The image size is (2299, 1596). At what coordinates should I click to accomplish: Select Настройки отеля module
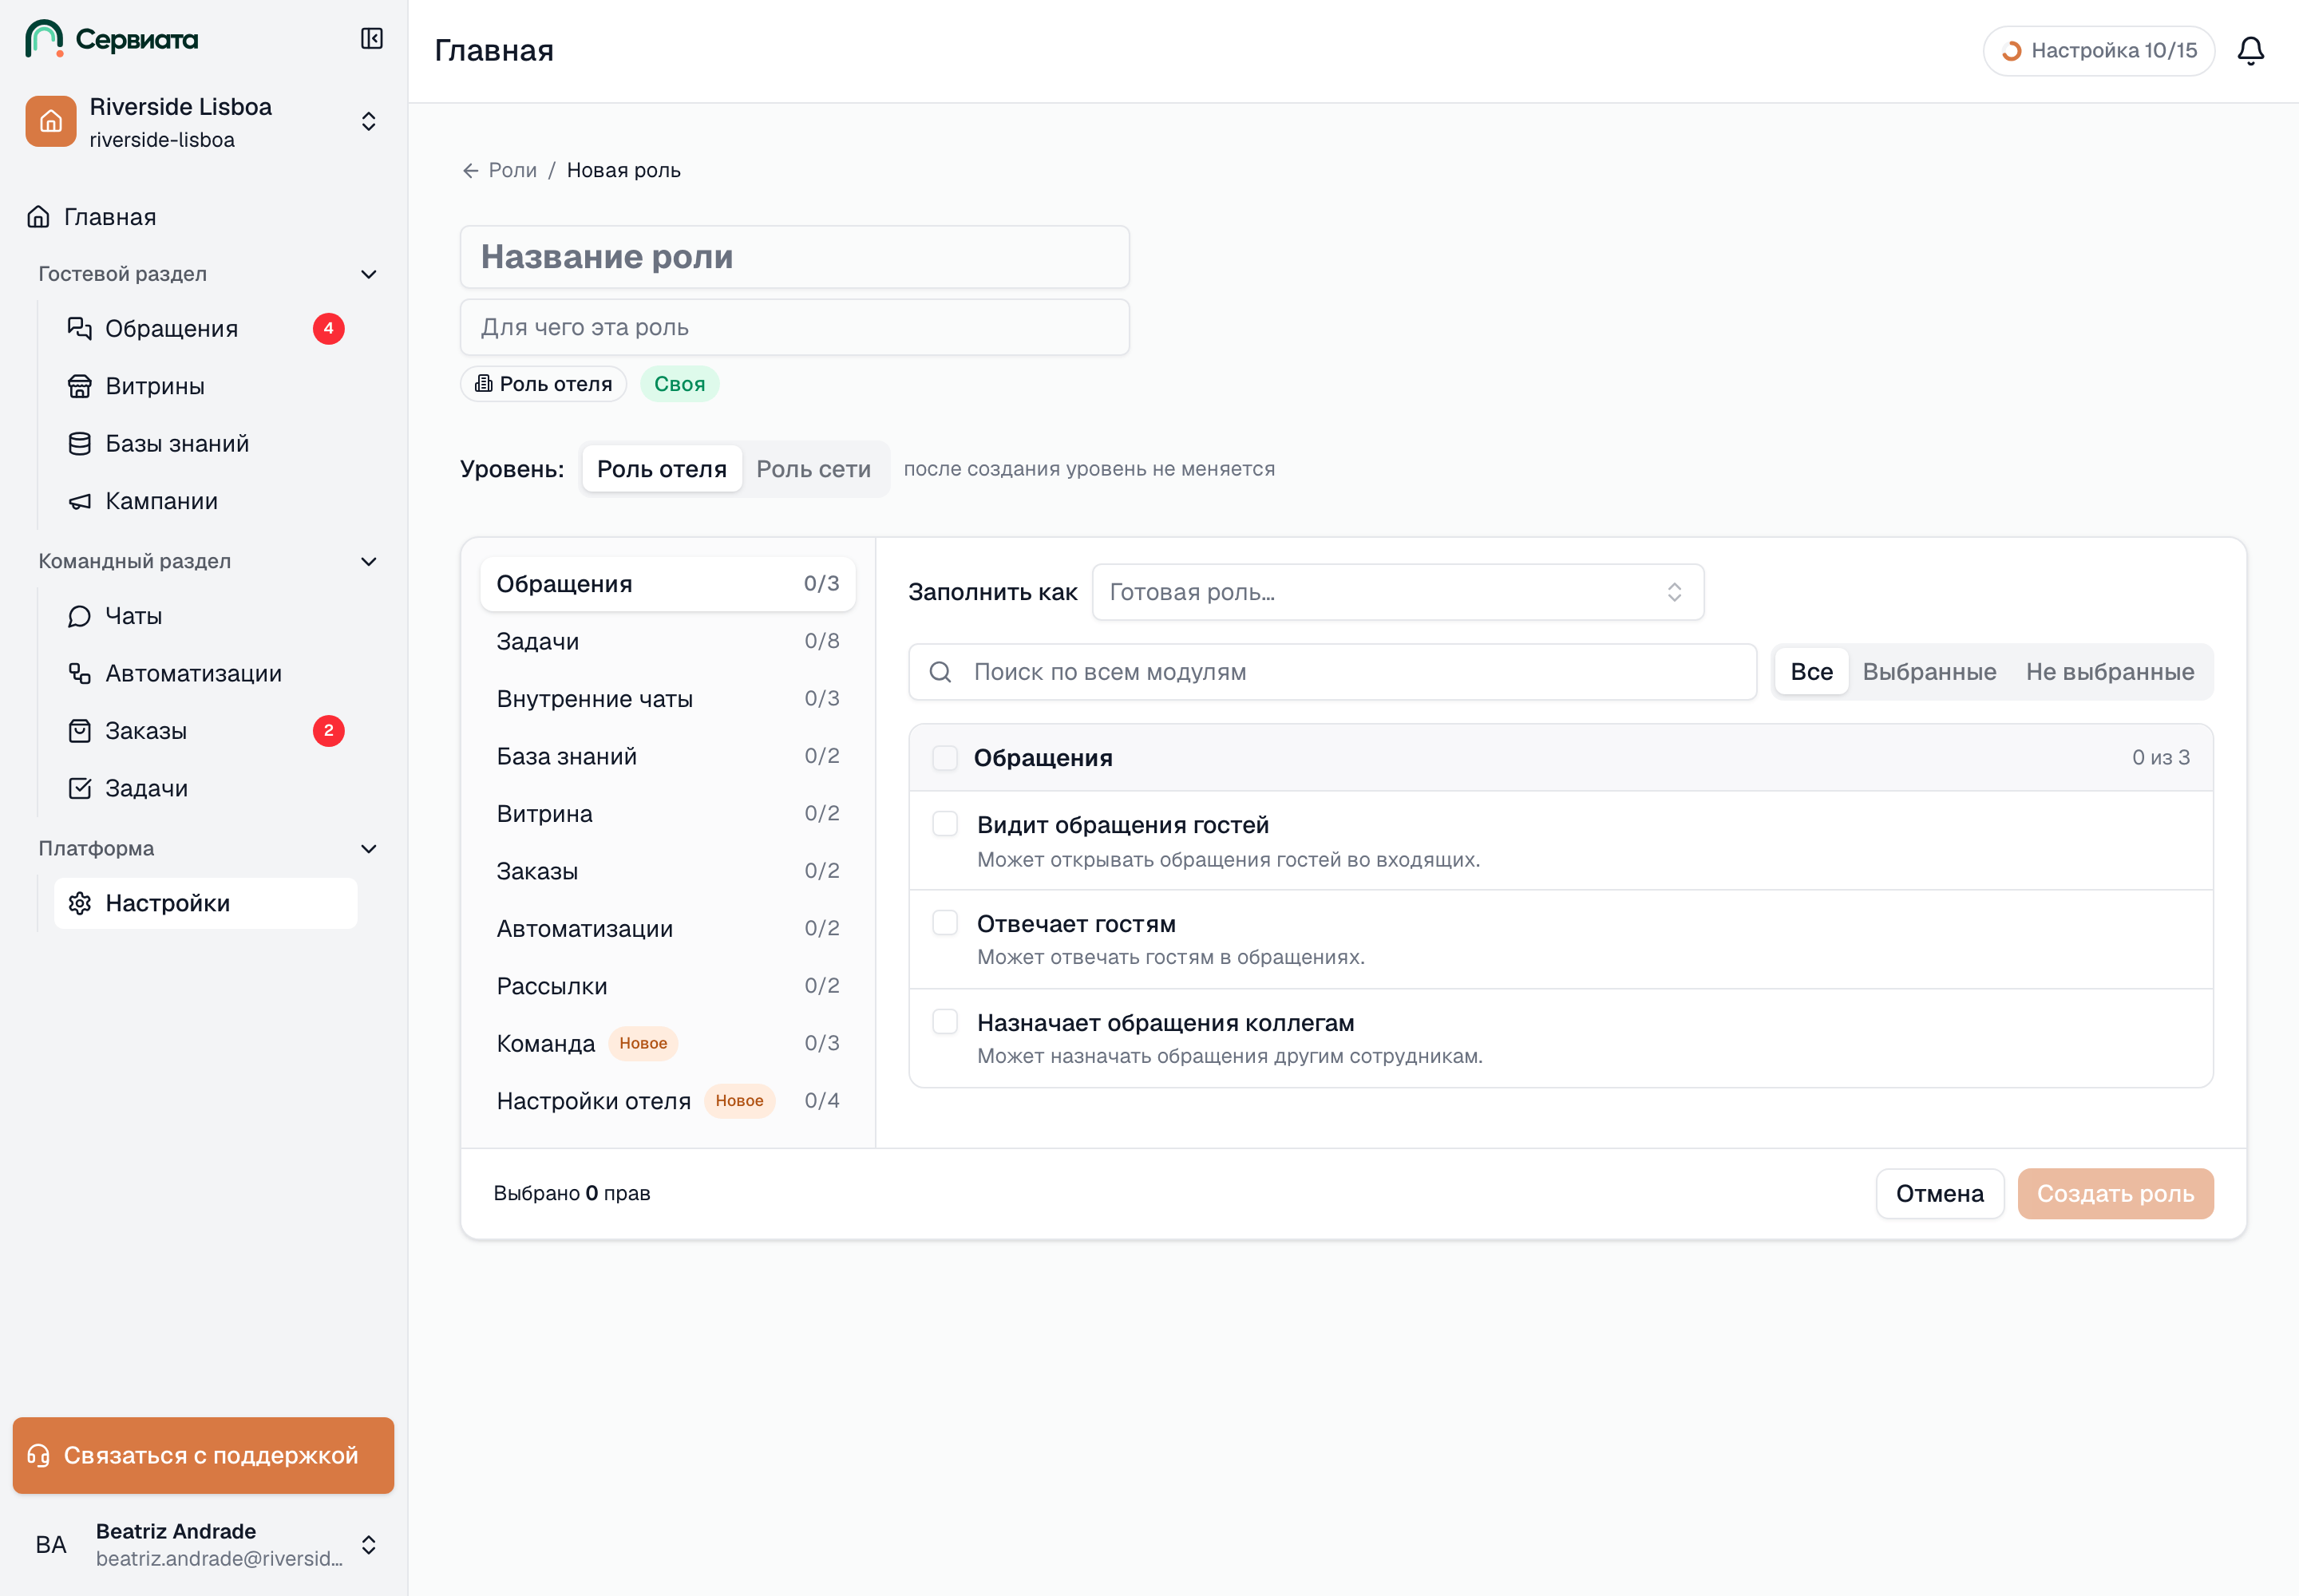click(x=667, y=1101)
